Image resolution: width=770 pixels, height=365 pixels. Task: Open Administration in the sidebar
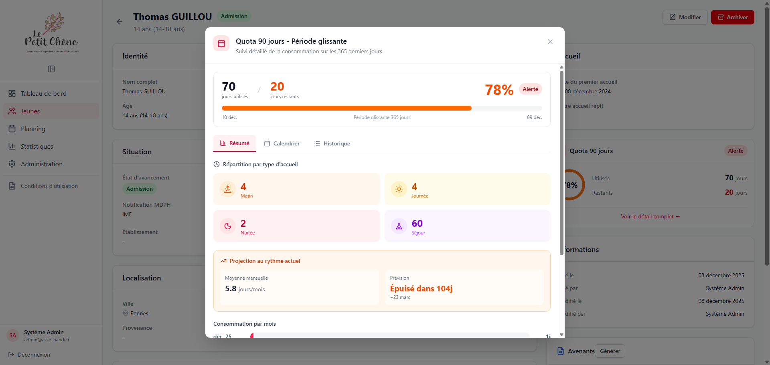51,164
